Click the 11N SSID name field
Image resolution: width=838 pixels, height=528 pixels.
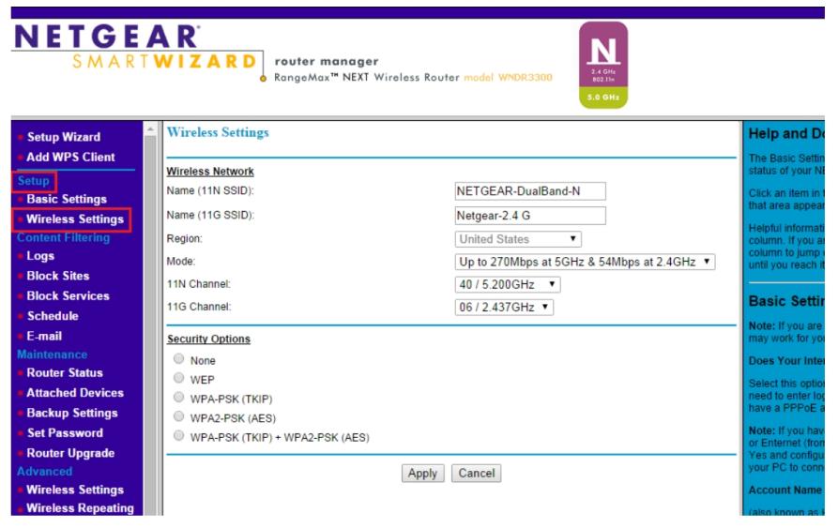pos(530,191)
